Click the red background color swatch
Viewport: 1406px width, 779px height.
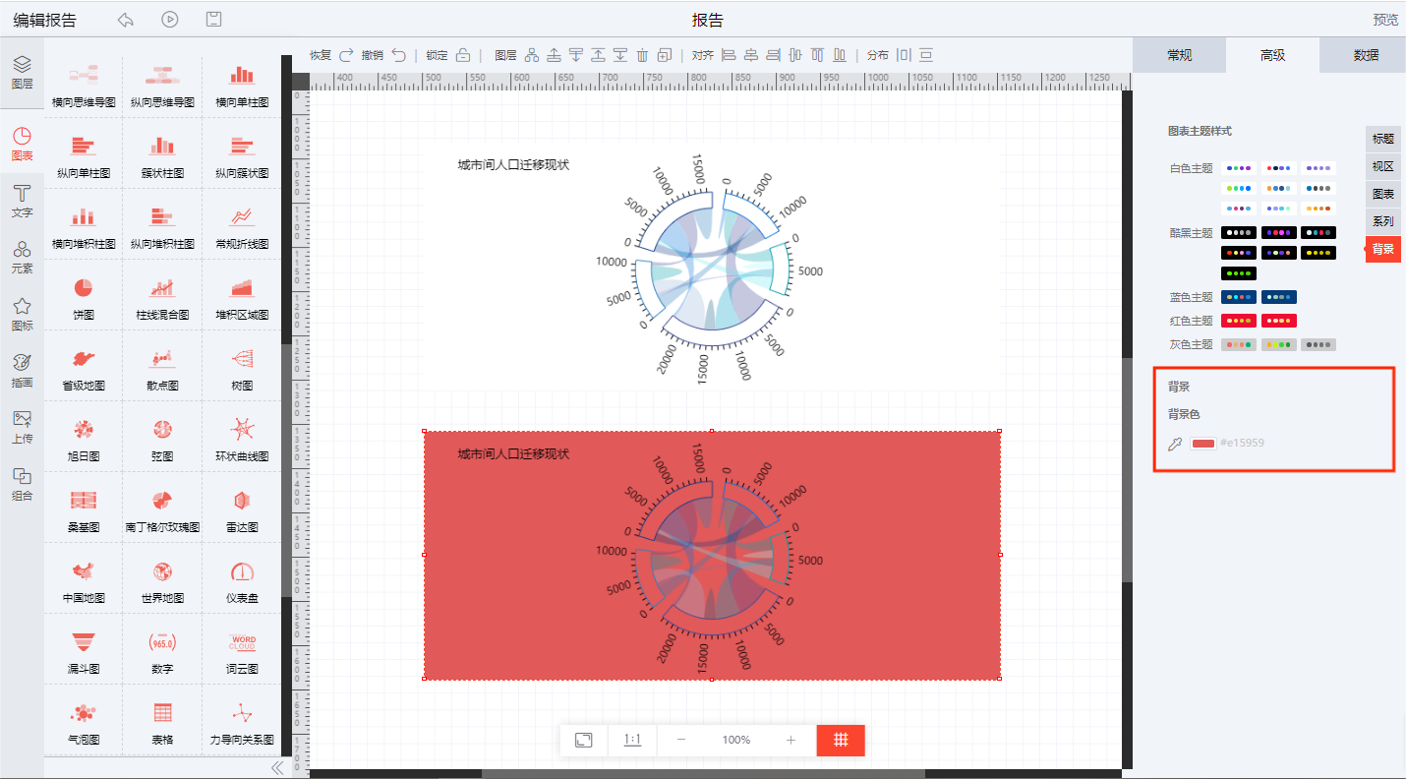click(x=1202, y=444)
